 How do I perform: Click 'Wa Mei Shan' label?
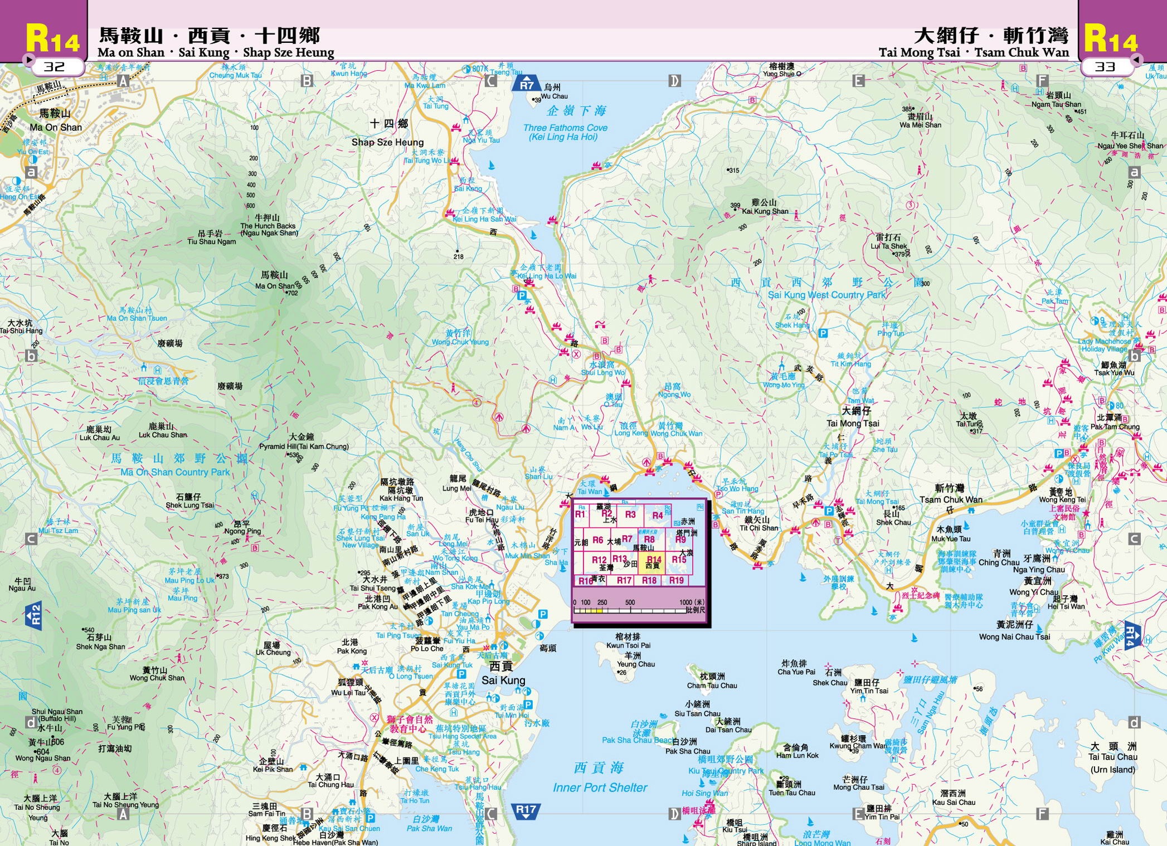coord(920,125)
